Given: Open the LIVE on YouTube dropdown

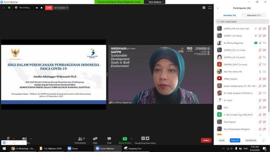Looking at the screenshot, I should pyautogui.click(x=61, y=8).
